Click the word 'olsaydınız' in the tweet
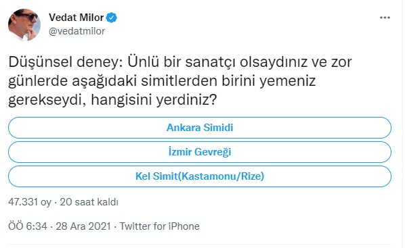 pyautogui.click(x=274, y=63)
